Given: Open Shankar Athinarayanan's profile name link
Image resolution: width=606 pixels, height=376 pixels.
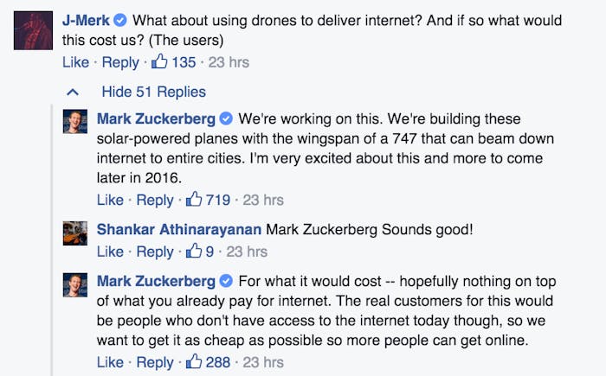Looking at the screenshot, I should (x=179, y=229).
